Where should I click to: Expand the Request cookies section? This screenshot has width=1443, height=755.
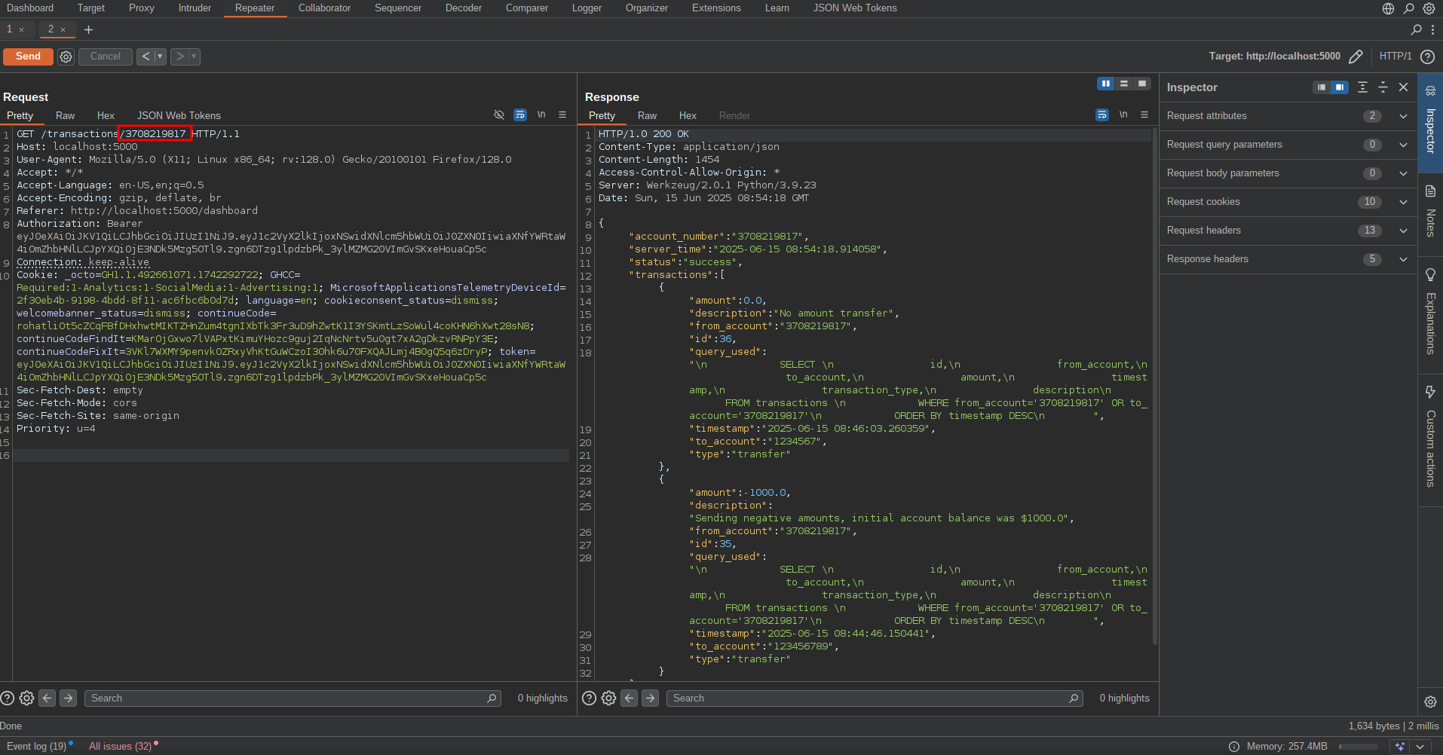pos(1403,202)
